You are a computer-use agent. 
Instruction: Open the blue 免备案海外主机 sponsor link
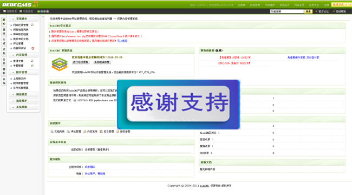pyautogui.click(x=296, y=57)
